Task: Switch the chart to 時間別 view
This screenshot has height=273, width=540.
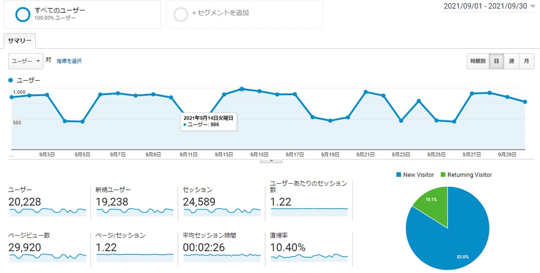Action: pos(478,61)
